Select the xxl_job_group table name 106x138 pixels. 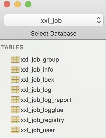(40, 60)
